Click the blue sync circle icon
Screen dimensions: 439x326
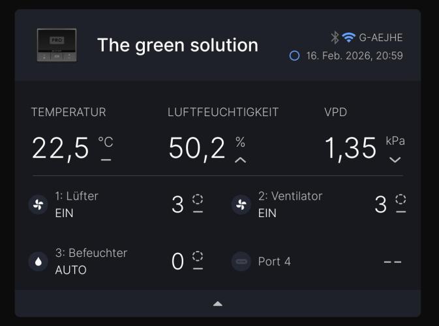[x=294, y=56]
